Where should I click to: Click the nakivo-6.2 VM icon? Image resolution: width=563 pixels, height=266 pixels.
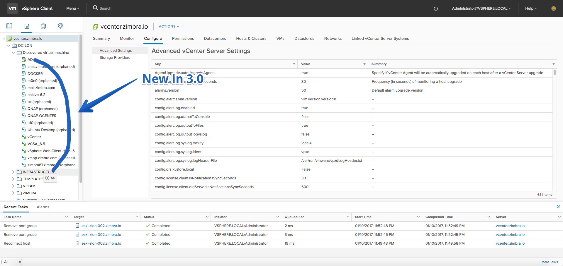tap(24, 95)
